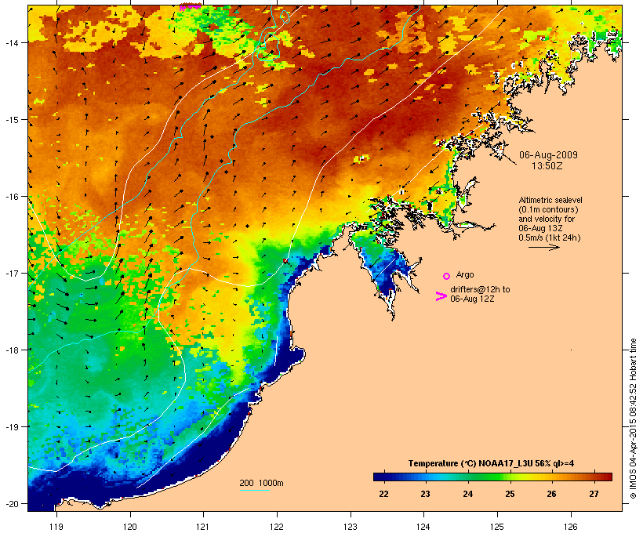The height and width of the screenshot is (533, 643).
Task: Click the latitude axis label -20
Action: click(x=11, y=503)
